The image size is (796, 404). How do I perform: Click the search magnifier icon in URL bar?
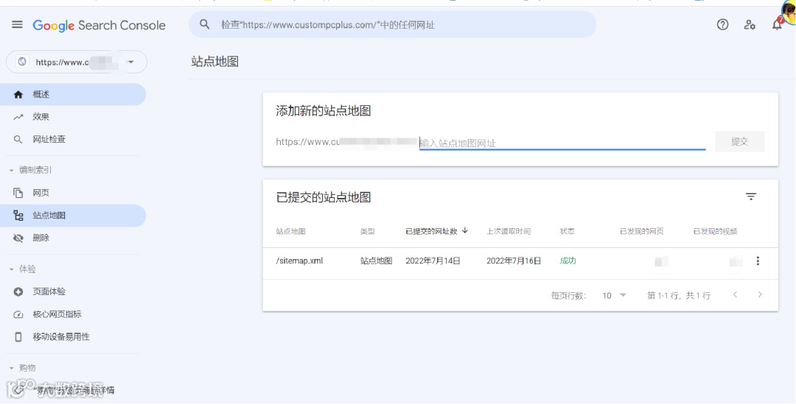pos(205,24)
